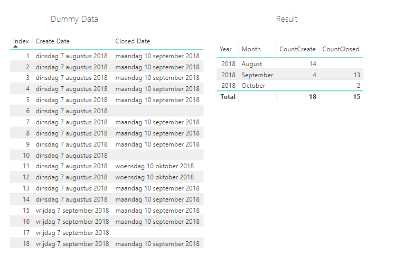The image size is (395, 264).
Task: Select index 10 cell in Dummy Data
Action: click(26, 156)
